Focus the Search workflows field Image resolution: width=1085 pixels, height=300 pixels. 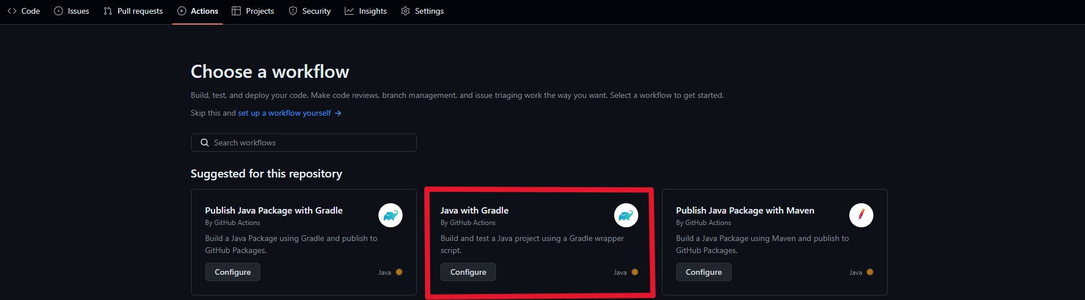[x=303, y=143]
